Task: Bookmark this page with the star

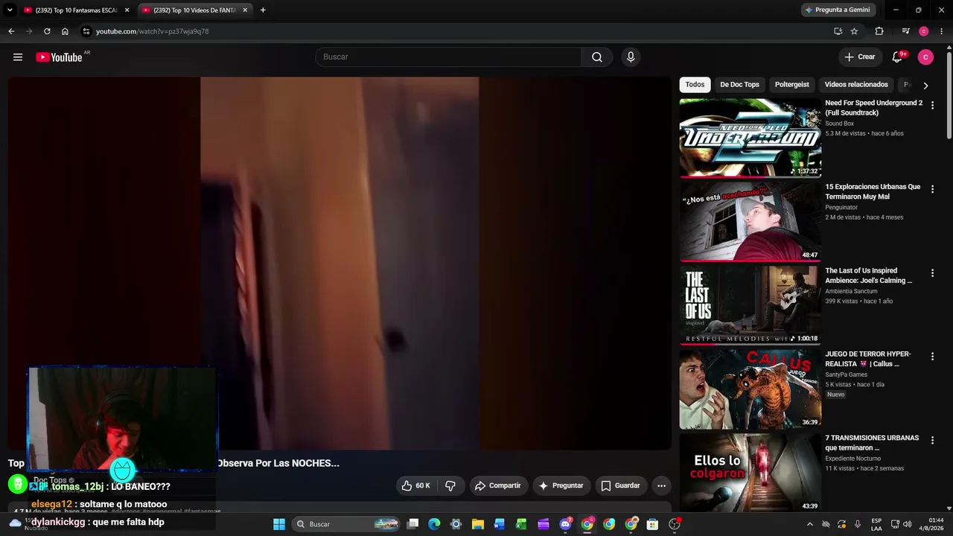Action: (x=854, y=31)
